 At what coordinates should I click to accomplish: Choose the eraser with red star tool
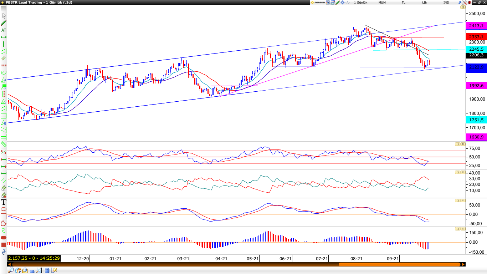4,195
